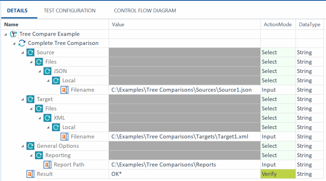Collapse the General Options node
Screen dimensions: 326x181
(x=23, y=146)
